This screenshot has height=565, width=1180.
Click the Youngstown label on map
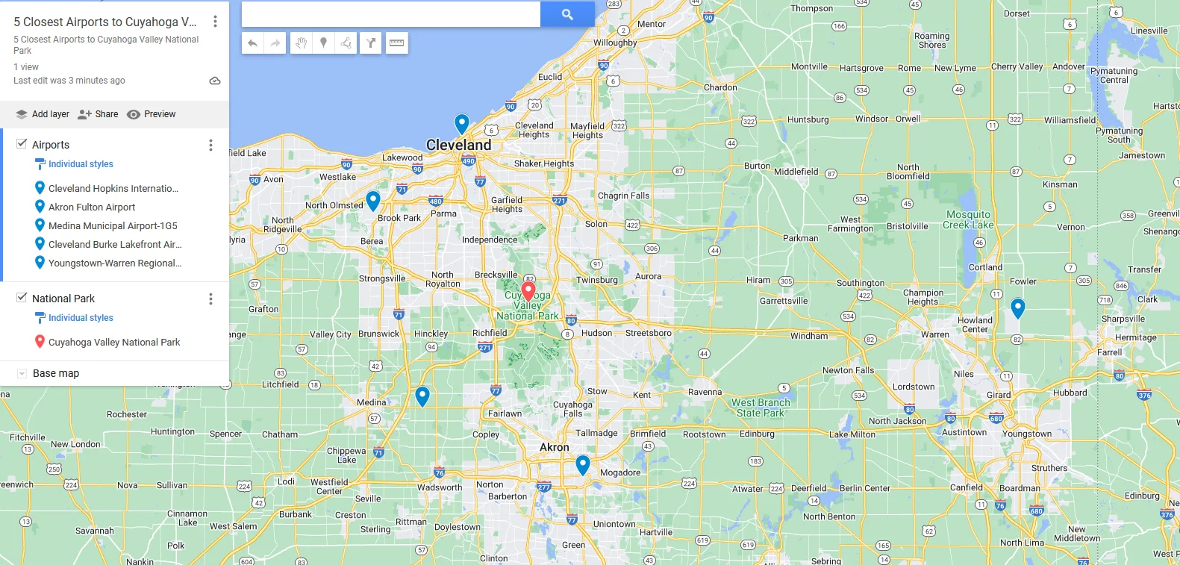1027,434
